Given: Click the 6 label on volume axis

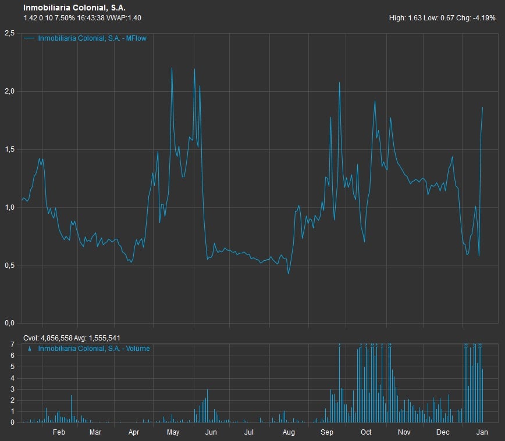Looking at the screenshot, I should (13, 356).
